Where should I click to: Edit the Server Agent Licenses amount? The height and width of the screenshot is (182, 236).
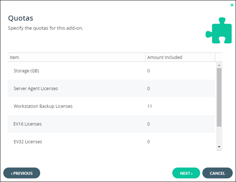point(148,88)
